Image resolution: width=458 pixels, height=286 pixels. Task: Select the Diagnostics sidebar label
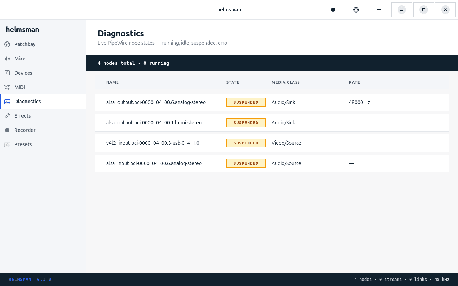coord(28,102)
